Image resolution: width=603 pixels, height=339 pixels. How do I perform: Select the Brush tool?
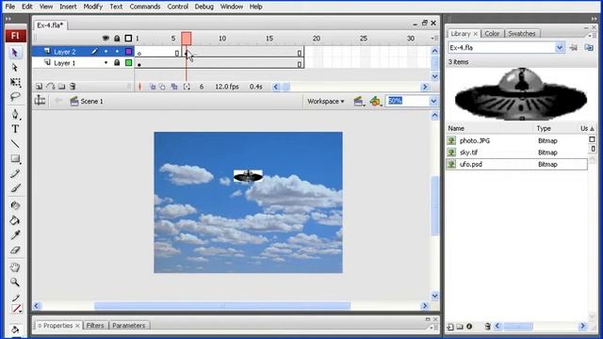15,188
